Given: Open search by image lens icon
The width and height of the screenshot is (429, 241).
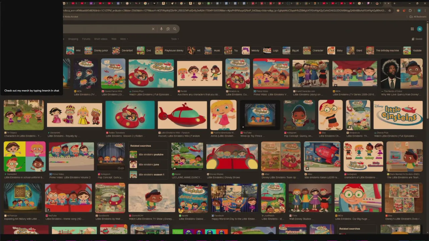Looking at the screenshot, I should tap(168, 29).
